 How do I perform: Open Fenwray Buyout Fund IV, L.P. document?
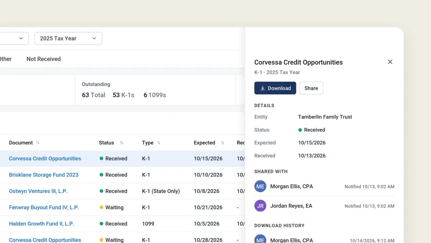[x=44, y=208]
